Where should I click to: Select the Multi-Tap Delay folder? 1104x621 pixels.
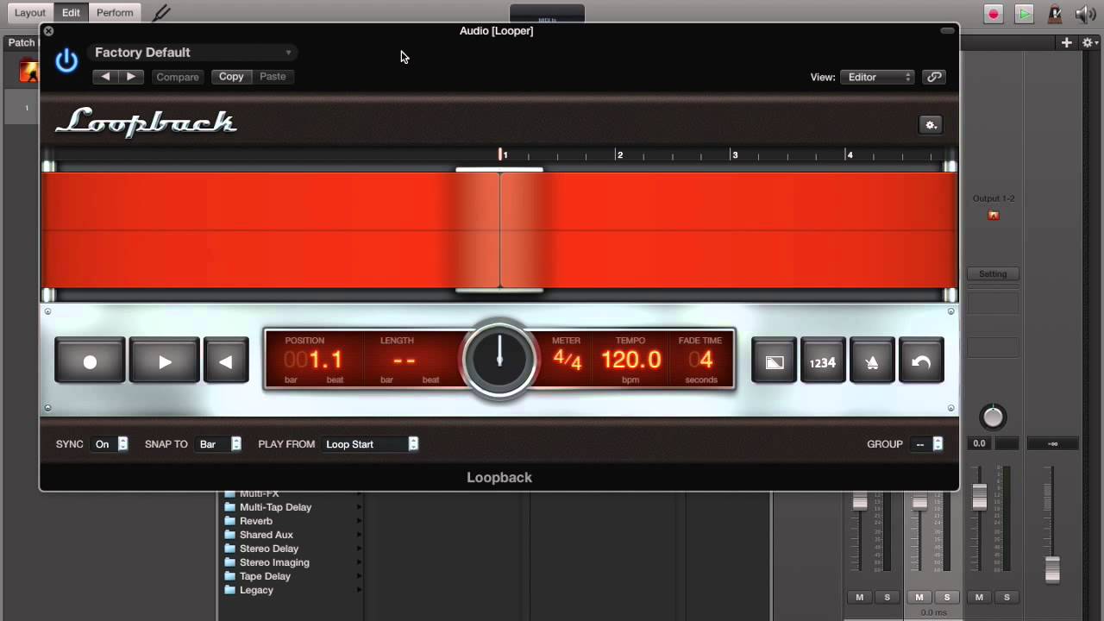coord(275,507)
